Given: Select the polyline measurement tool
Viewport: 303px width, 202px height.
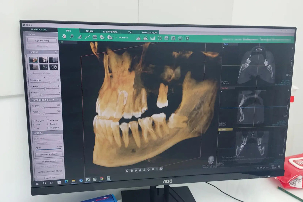Looking at the screenshot, I should click(x=87, y=37).
